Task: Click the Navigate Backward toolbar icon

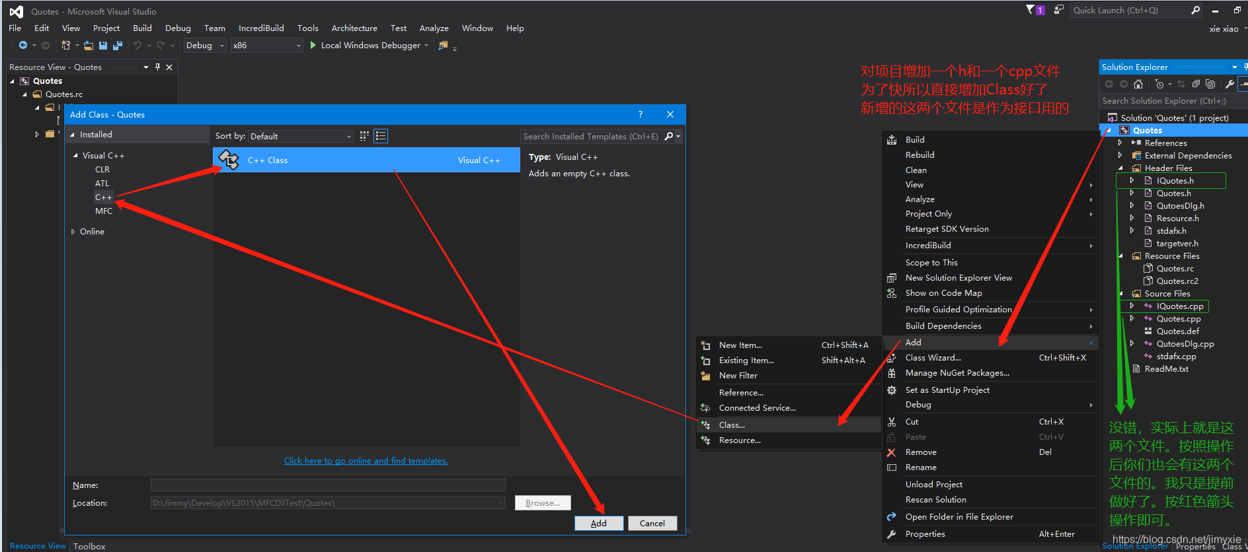Action: (x=23, y=46)
